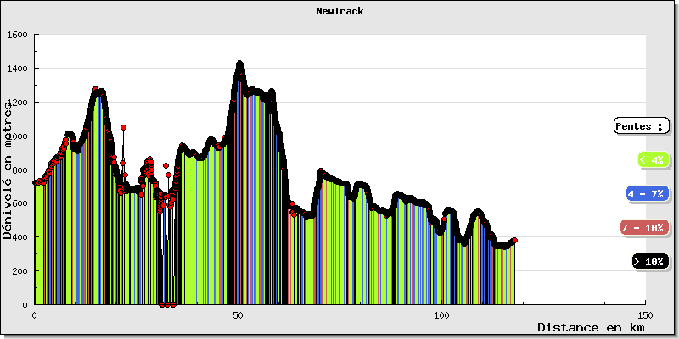Screen dimensions: 679x339
Task: Click the 50 tick on distance axis
Action: 238,314
